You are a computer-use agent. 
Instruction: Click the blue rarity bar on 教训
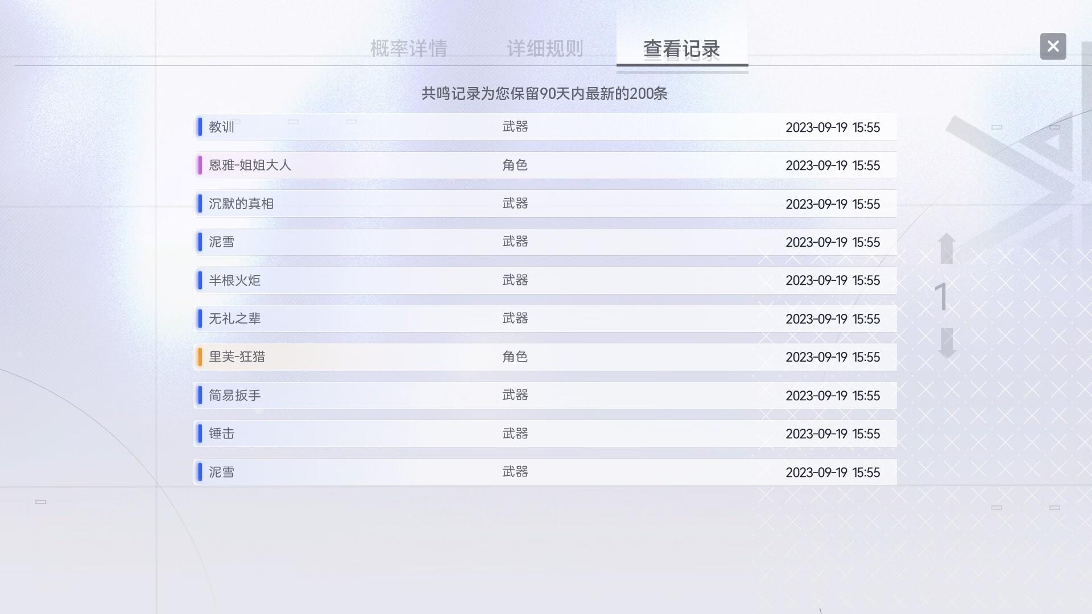click(x=200, y=127)
